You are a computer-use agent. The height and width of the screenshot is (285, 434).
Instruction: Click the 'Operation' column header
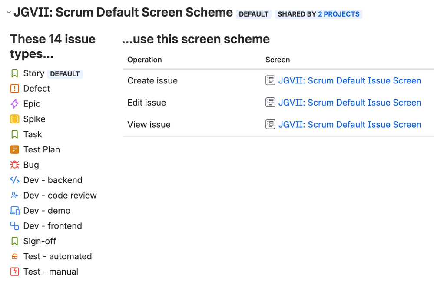tap(145, 60)
